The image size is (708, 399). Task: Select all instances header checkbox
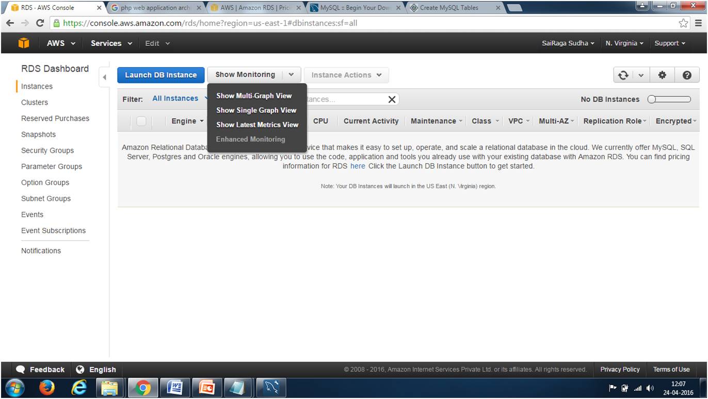point(141,121)
